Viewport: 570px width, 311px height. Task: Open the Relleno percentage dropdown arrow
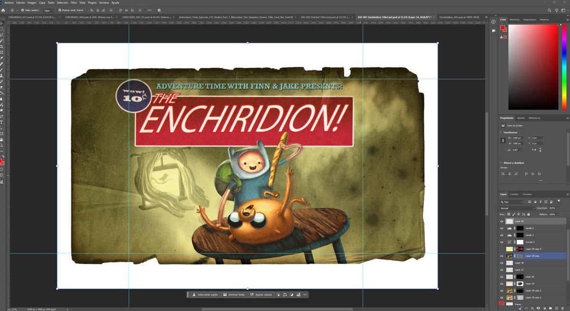click(558, 214)
